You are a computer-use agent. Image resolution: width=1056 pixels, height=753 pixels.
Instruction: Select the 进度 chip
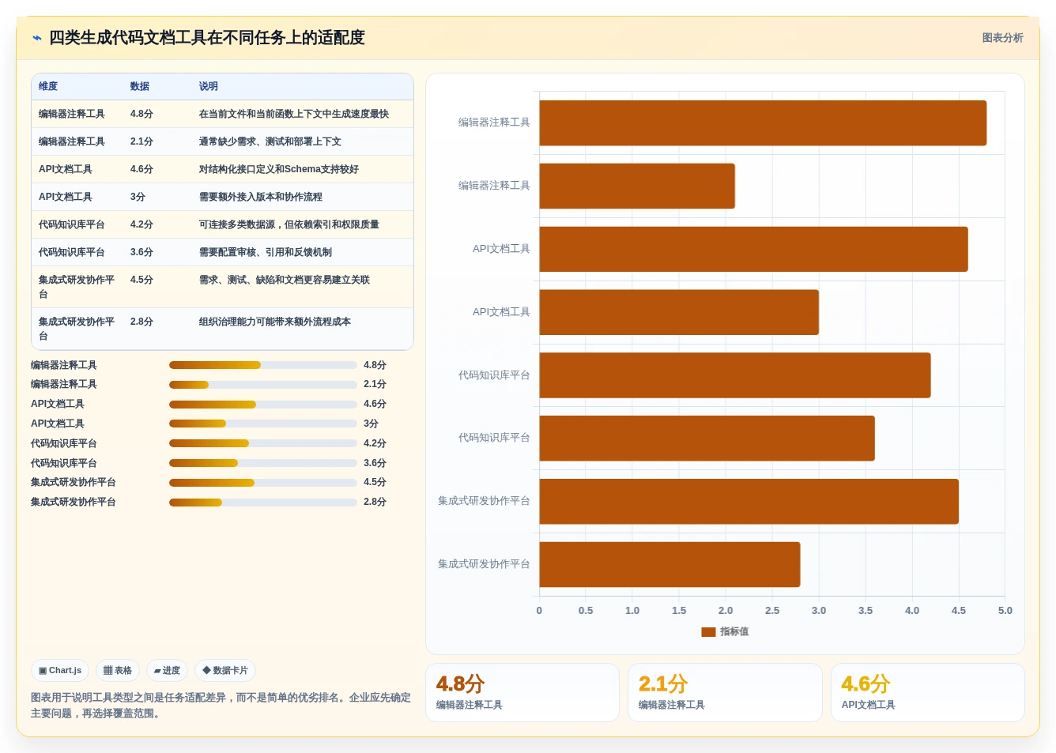[x=167, y=670]
